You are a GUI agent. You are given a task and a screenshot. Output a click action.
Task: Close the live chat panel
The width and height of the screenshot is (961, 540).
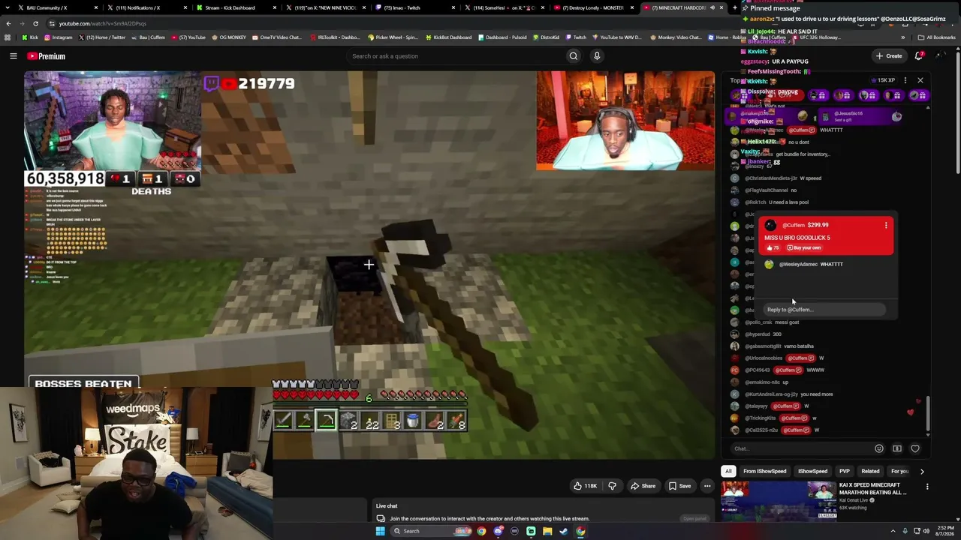920,80
